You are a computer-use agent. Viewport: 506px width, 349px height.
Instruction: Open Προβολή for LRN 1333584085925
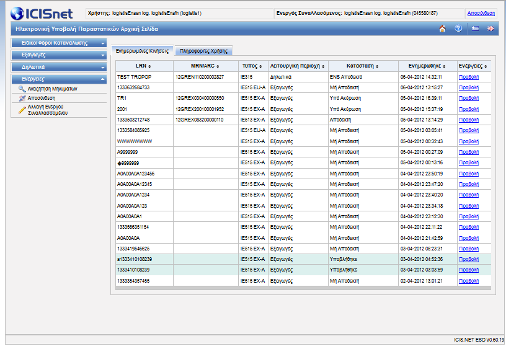tap(469, 130)
